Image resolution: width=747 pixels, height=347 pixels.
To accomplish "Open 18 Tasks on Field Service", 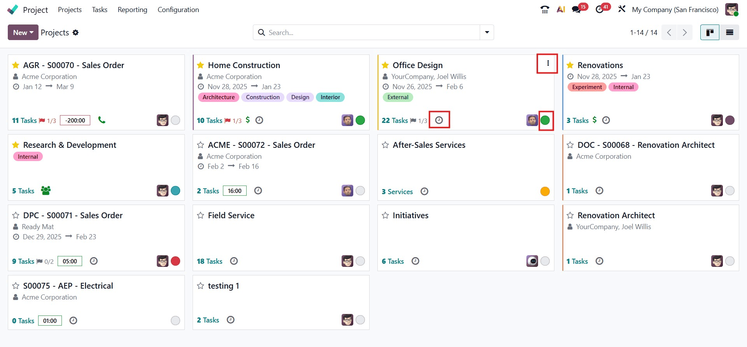I will tap(209, 261).
